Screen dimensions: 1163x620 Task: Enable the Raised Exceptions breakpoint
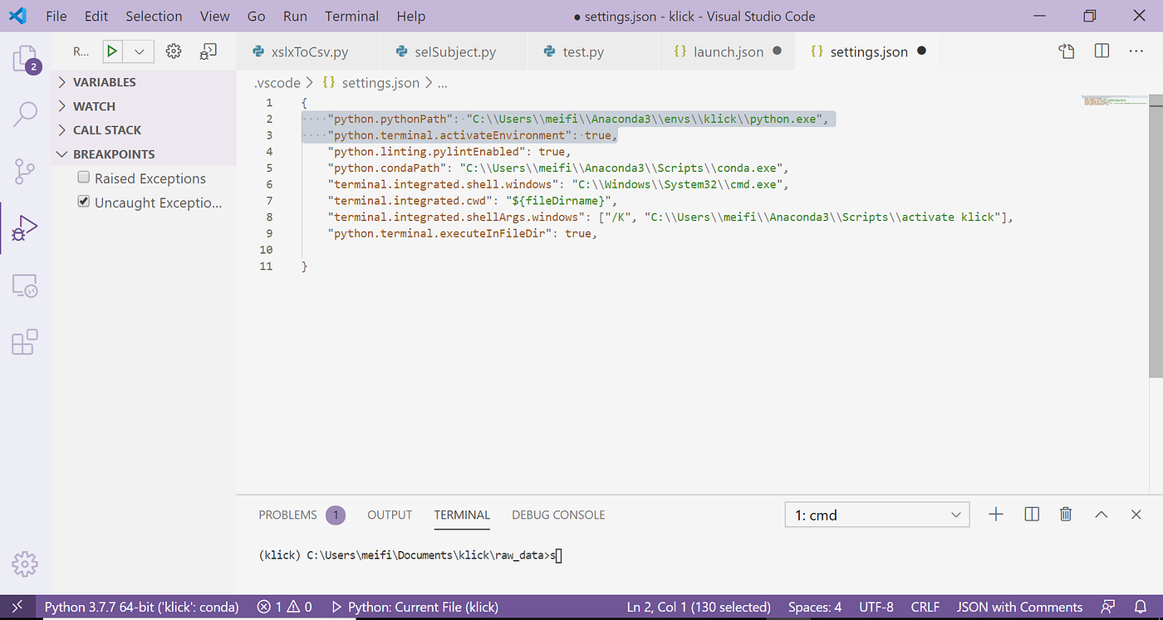tap(83, 177)
